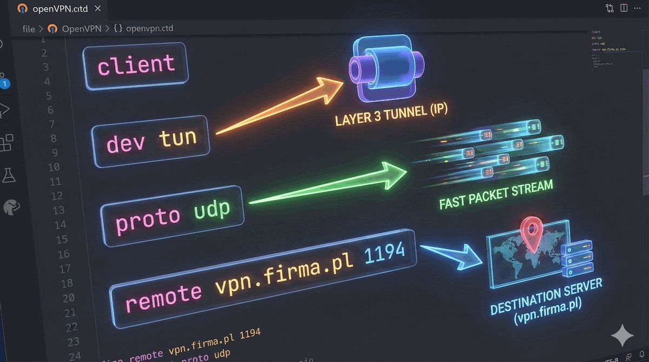Open the Extensions view in activity bar
649x362 pixels.
[x=6, y=143]
